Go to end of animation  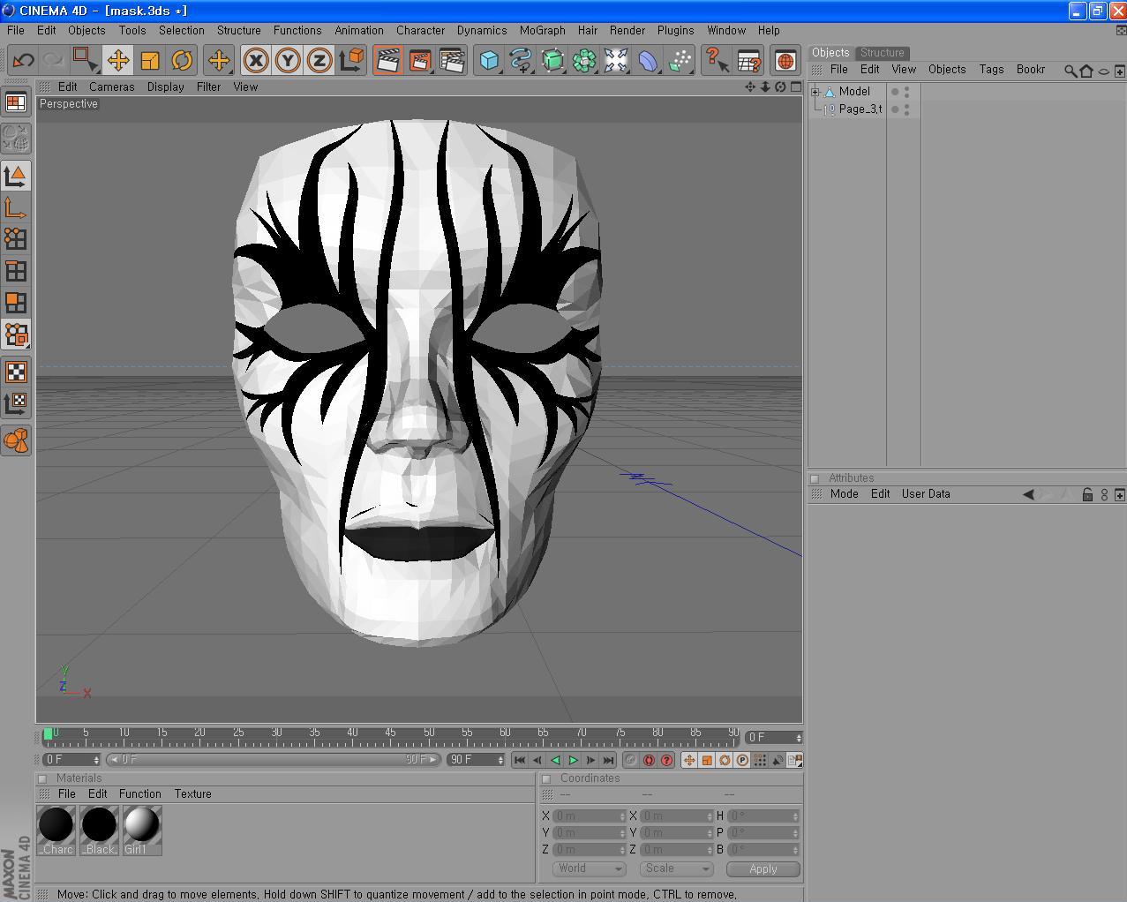pyautogui.click(x=608, y=760)
